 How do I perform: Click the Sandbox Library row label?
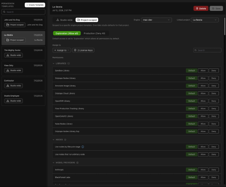62,71
